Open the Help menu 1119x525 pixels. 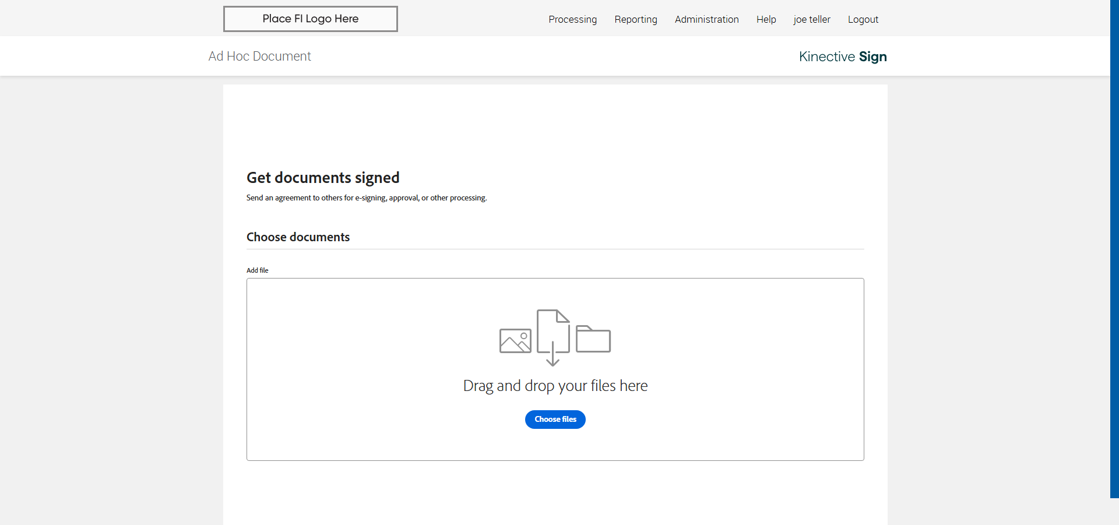766,19
